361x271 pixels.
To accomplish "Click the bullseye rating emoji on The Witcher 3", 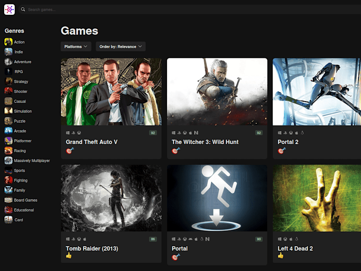I will tap(176, 151).
